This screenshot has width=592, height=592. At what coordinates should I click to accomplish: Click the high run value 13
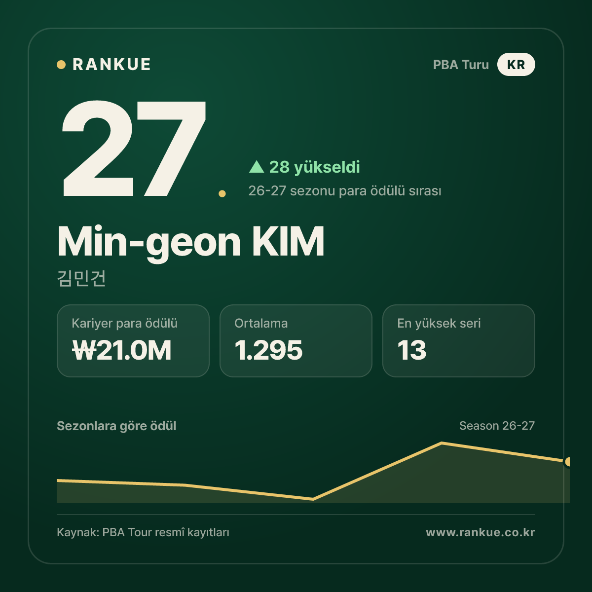click(412, 350)
